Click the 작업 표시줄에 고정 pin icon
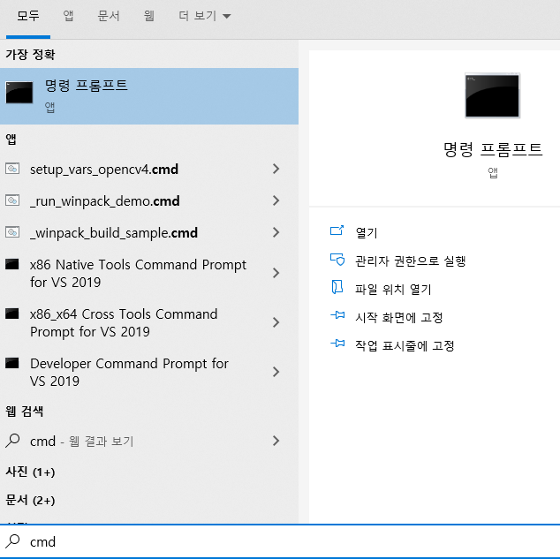The image size is (560, 559). [x=337, y=344]
